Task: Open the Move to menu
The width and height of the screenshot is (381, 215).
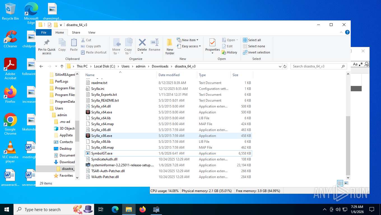Action: coord(116,46)
